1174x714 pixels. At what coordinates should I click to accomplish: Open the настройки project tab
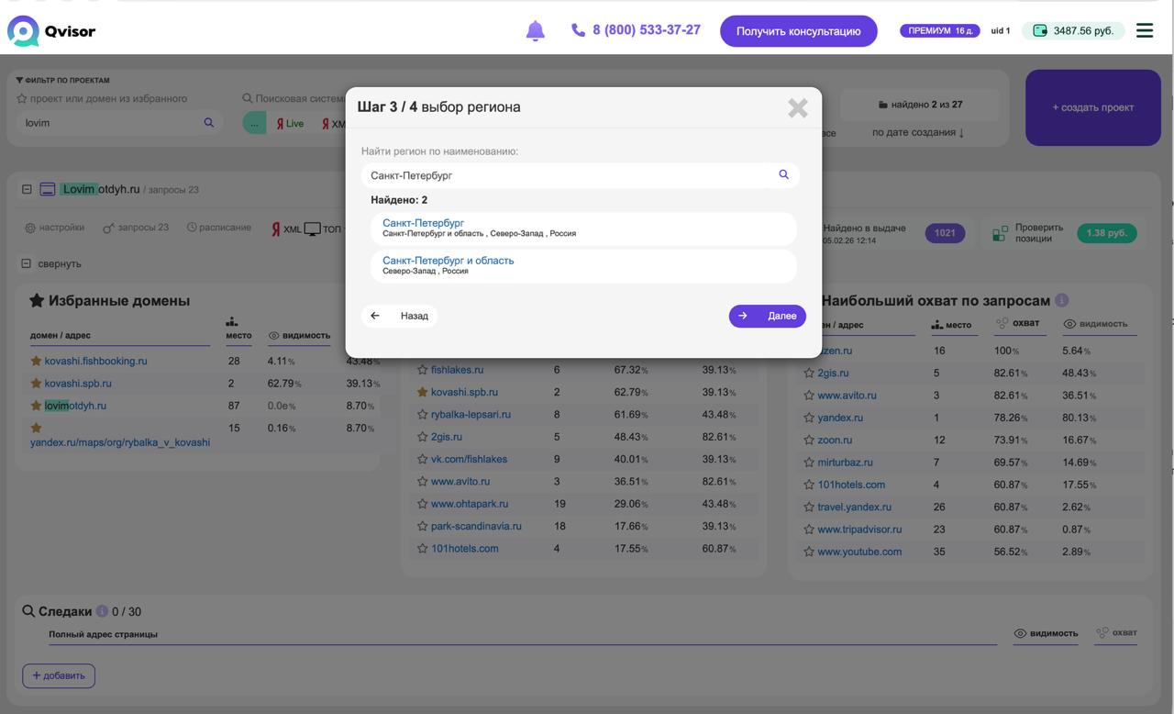tap(54, 228)
